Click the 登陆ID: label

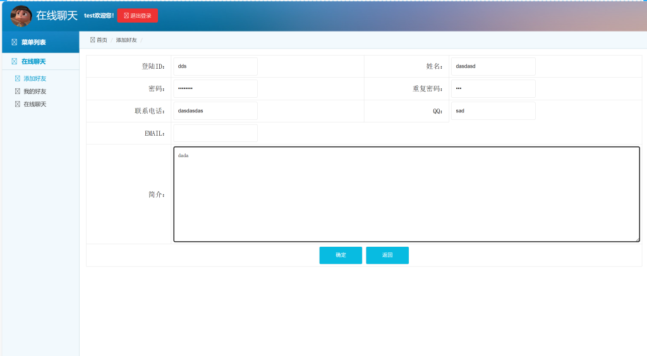(x=153, y=66)
